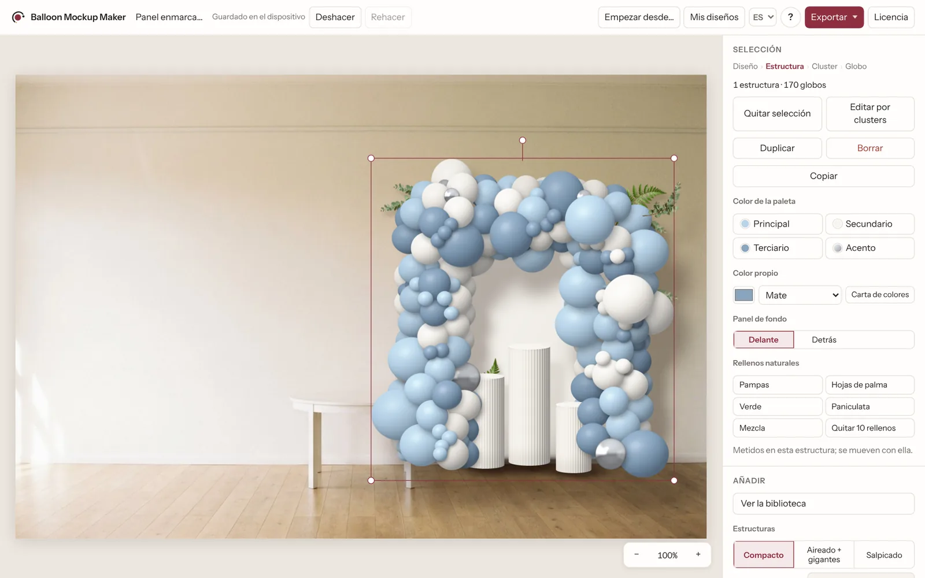925x578 pixels.
Task: Click the Deshacer button
Action: pos(335,17)
